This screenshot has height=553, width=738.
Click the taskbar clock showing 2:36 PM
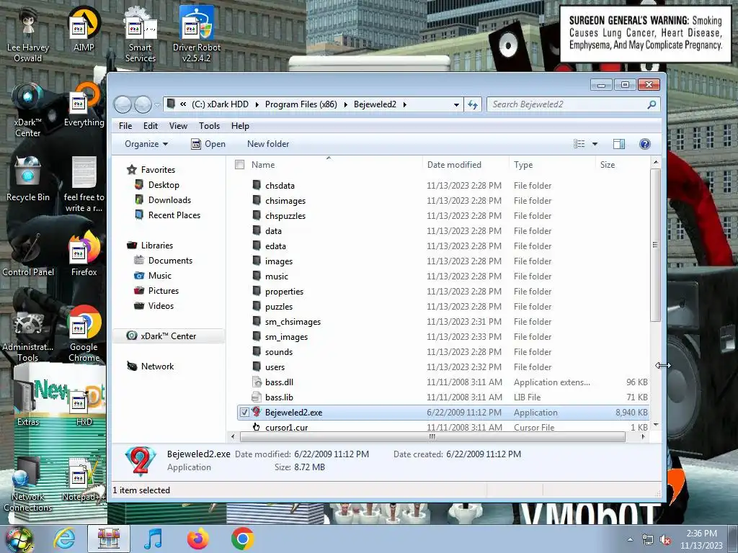701,539
